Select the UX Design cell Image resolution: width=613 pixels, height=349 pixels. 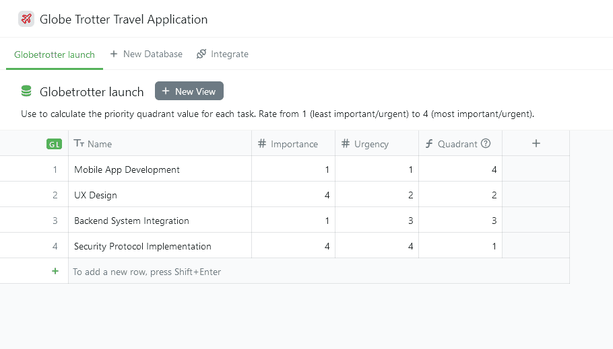coord(160,194)
